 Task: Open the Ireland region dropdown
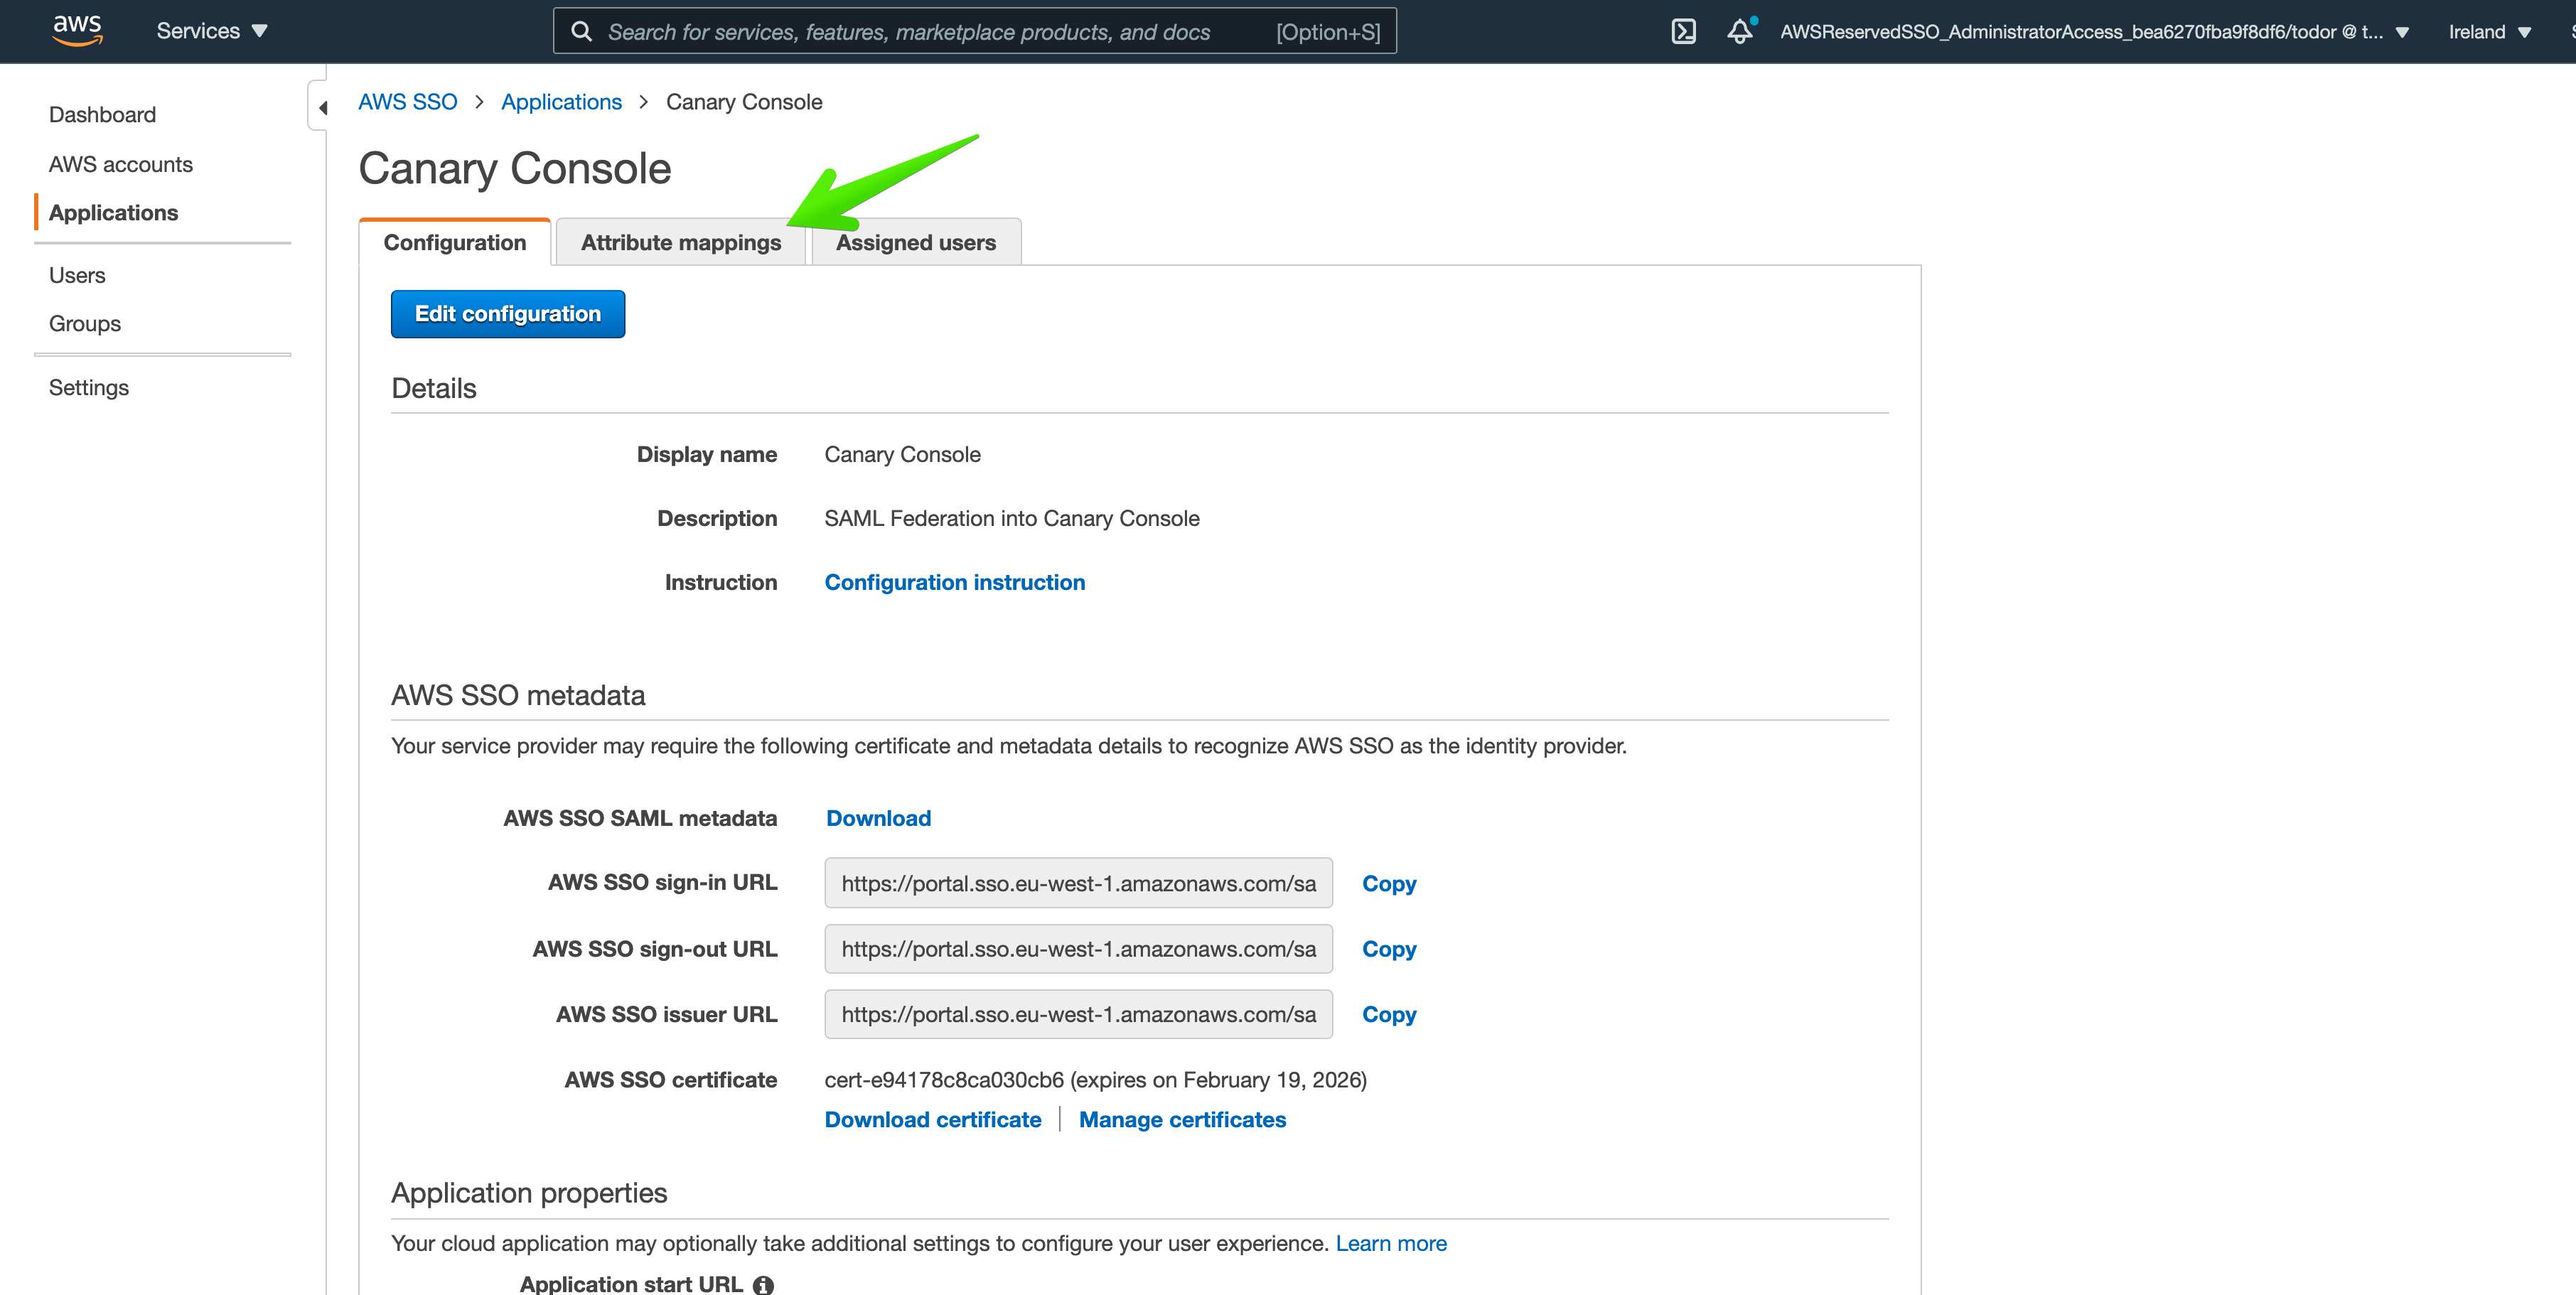tap(2489, 31)
